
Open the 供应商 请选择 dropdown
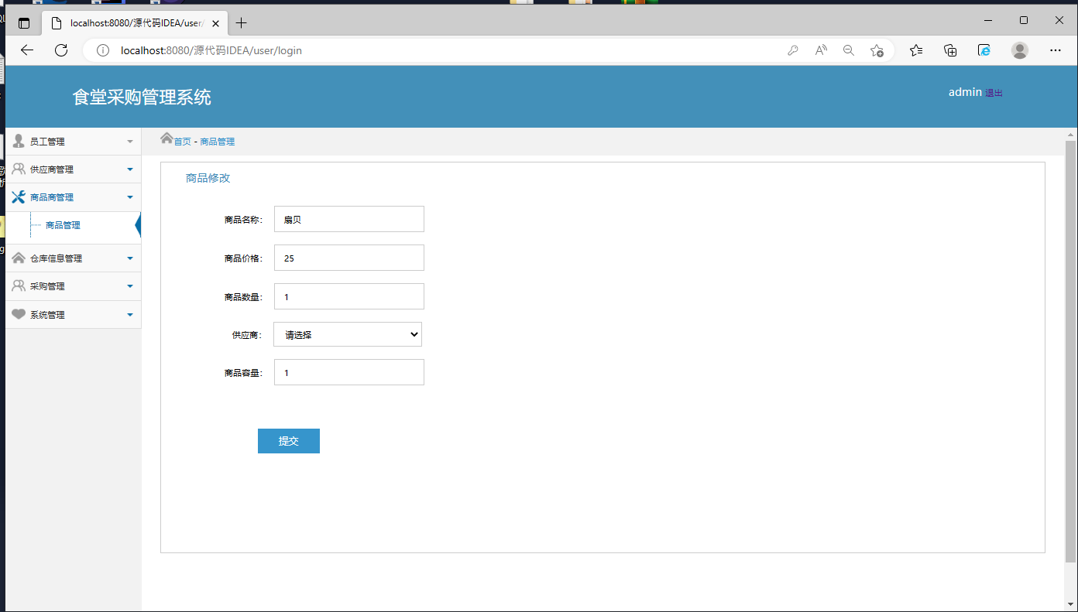[x=348, y=334]
